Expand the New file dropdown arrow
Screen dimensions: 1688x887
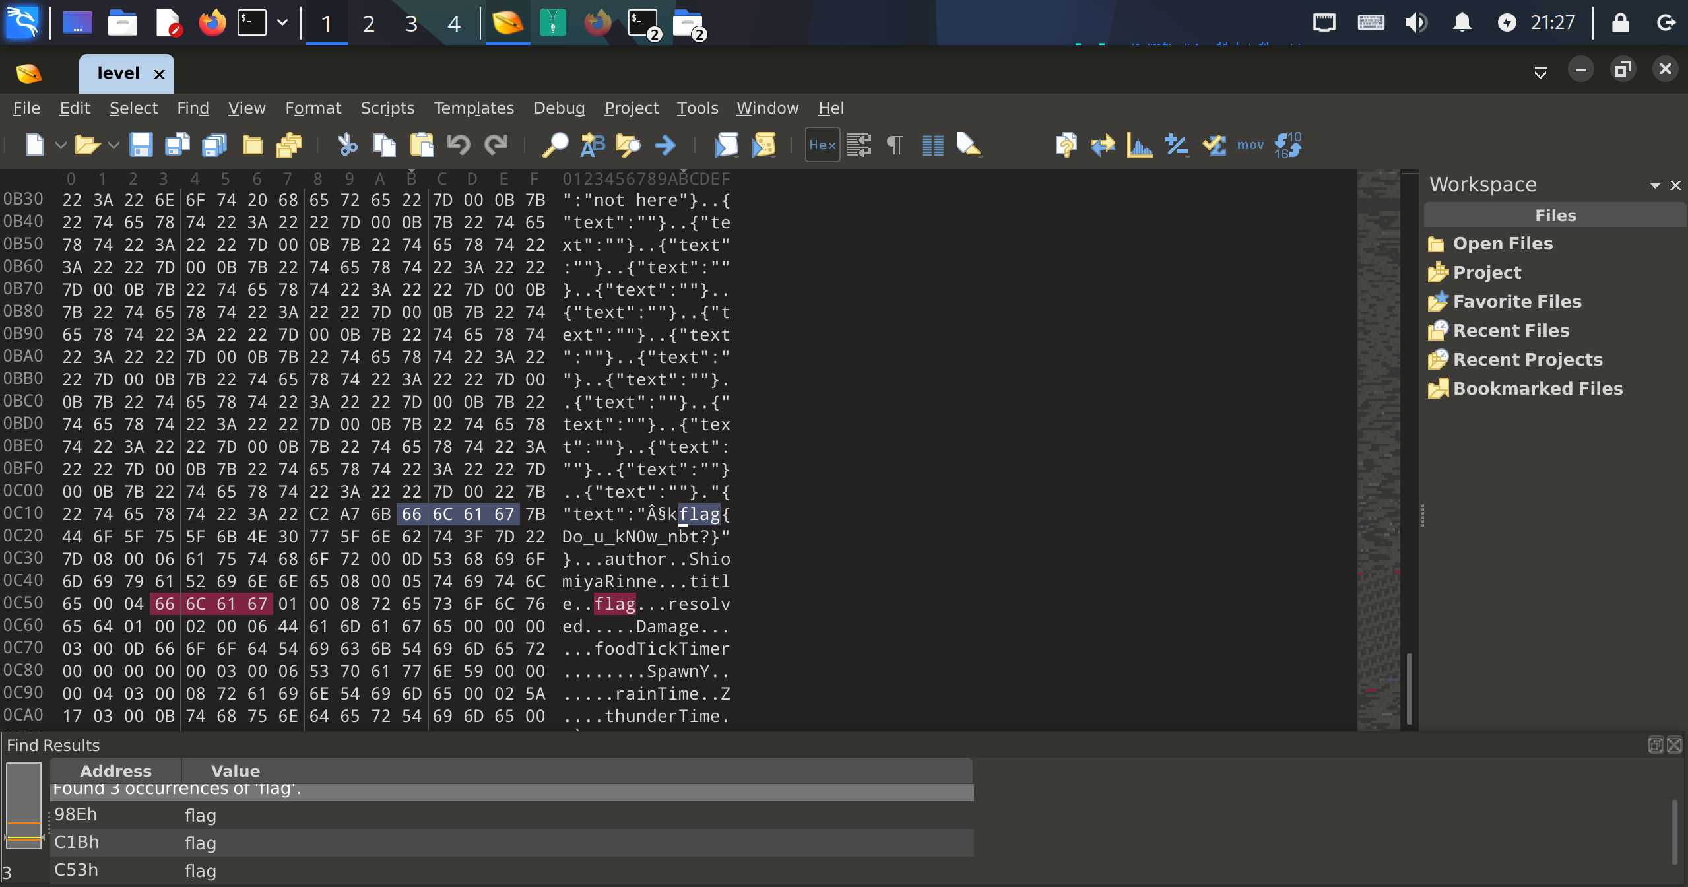point(61,145)
